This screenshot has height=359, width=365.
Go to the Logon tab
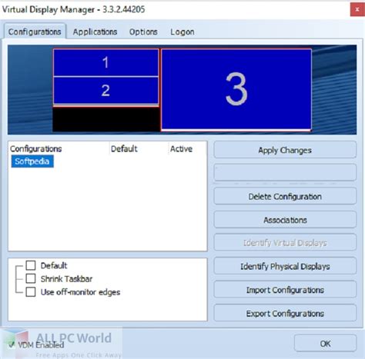(182, 32)
